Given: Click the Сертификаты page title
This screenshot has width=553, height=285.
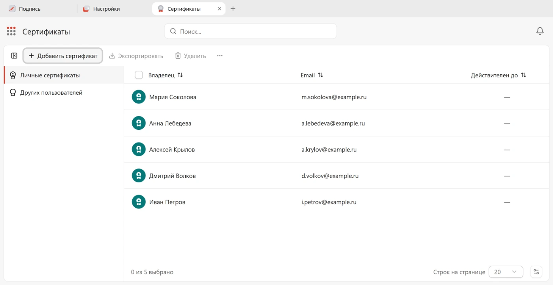Looking at the screenshot, I should coord(46,32).
